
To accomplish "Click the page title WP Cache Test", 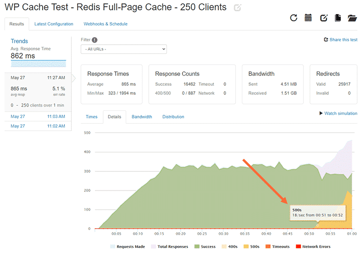I will point(115,7).
